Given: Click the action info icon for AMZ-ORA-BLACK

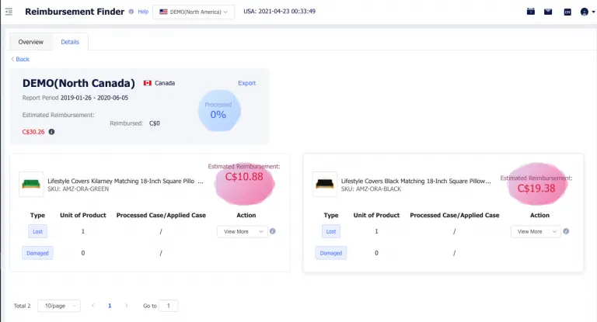Looking at the screenshot, I should (566, 231).
